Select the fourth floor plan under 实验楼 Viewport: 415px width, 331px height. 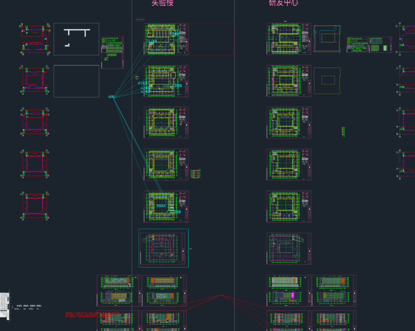pyautogui.click(x=166, y=164)
